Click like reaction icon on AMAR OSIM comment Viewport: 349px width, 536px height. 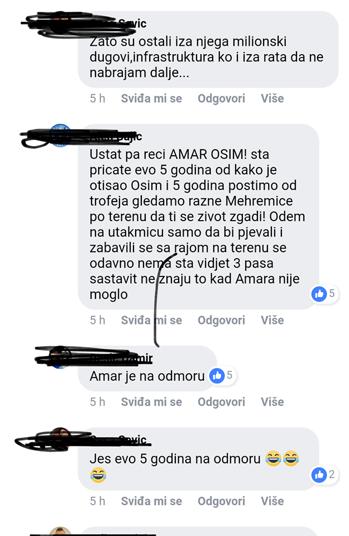pos(319,294)
